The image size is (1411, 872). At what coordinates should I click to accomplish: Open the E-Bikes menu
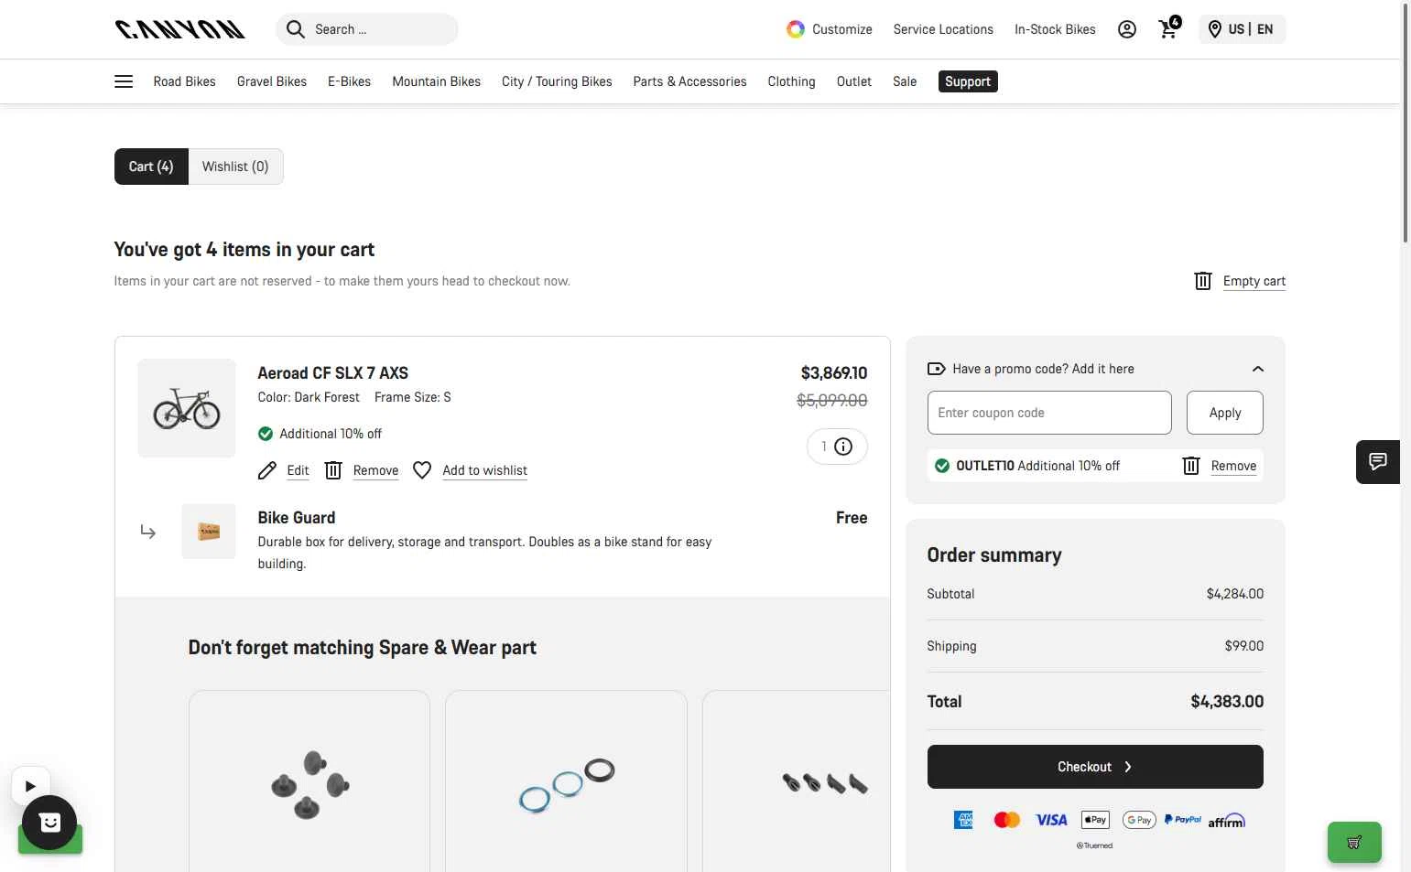(x=350, y=81)
